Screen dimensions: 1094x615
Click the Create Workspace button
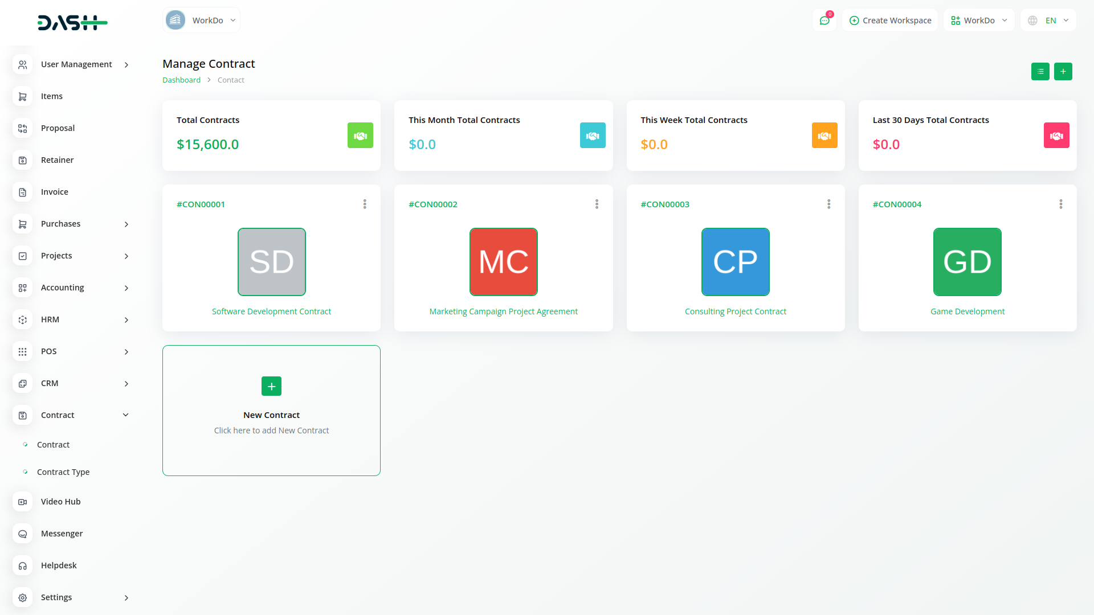point(890,20)
